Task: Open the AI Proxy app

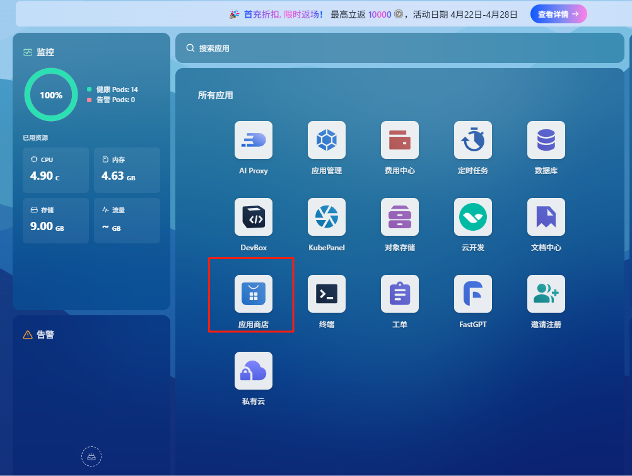Action: pos(253,140)
